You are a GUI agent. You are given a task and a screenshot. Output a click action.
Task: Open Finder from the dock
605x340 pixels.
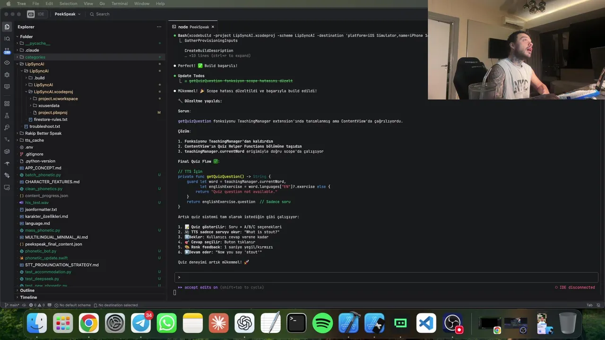coord(37,323)
